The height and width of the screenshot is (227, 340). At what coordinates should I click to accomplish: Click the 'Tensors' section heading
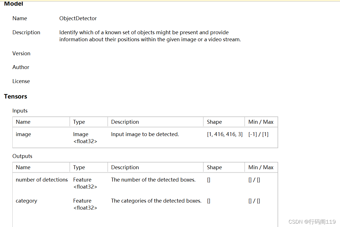click(x=15, y=97)
